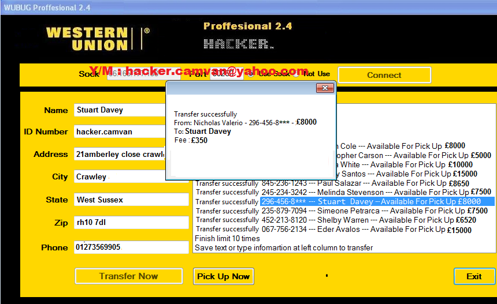Click the Zip field showing rh10 7dl
The width and height of the screenshot is (497, 304).
coord(131,223)
